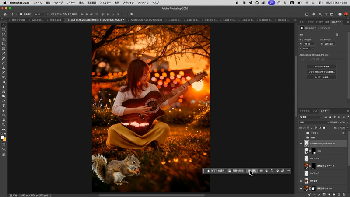Create a new group folder icon
The height and width of the screenshot is (197, 350).
tap(334, 195)
